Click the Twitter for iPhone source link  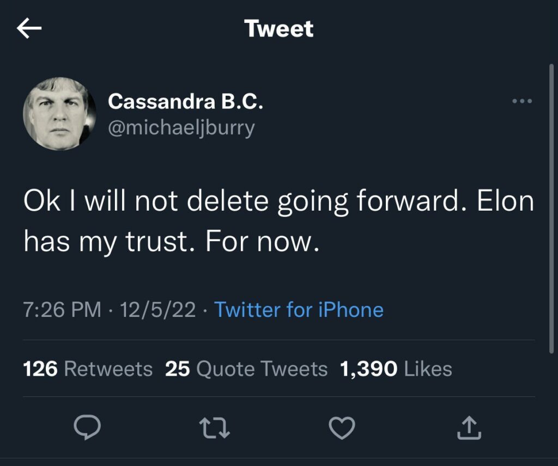[x=299, y=310]
